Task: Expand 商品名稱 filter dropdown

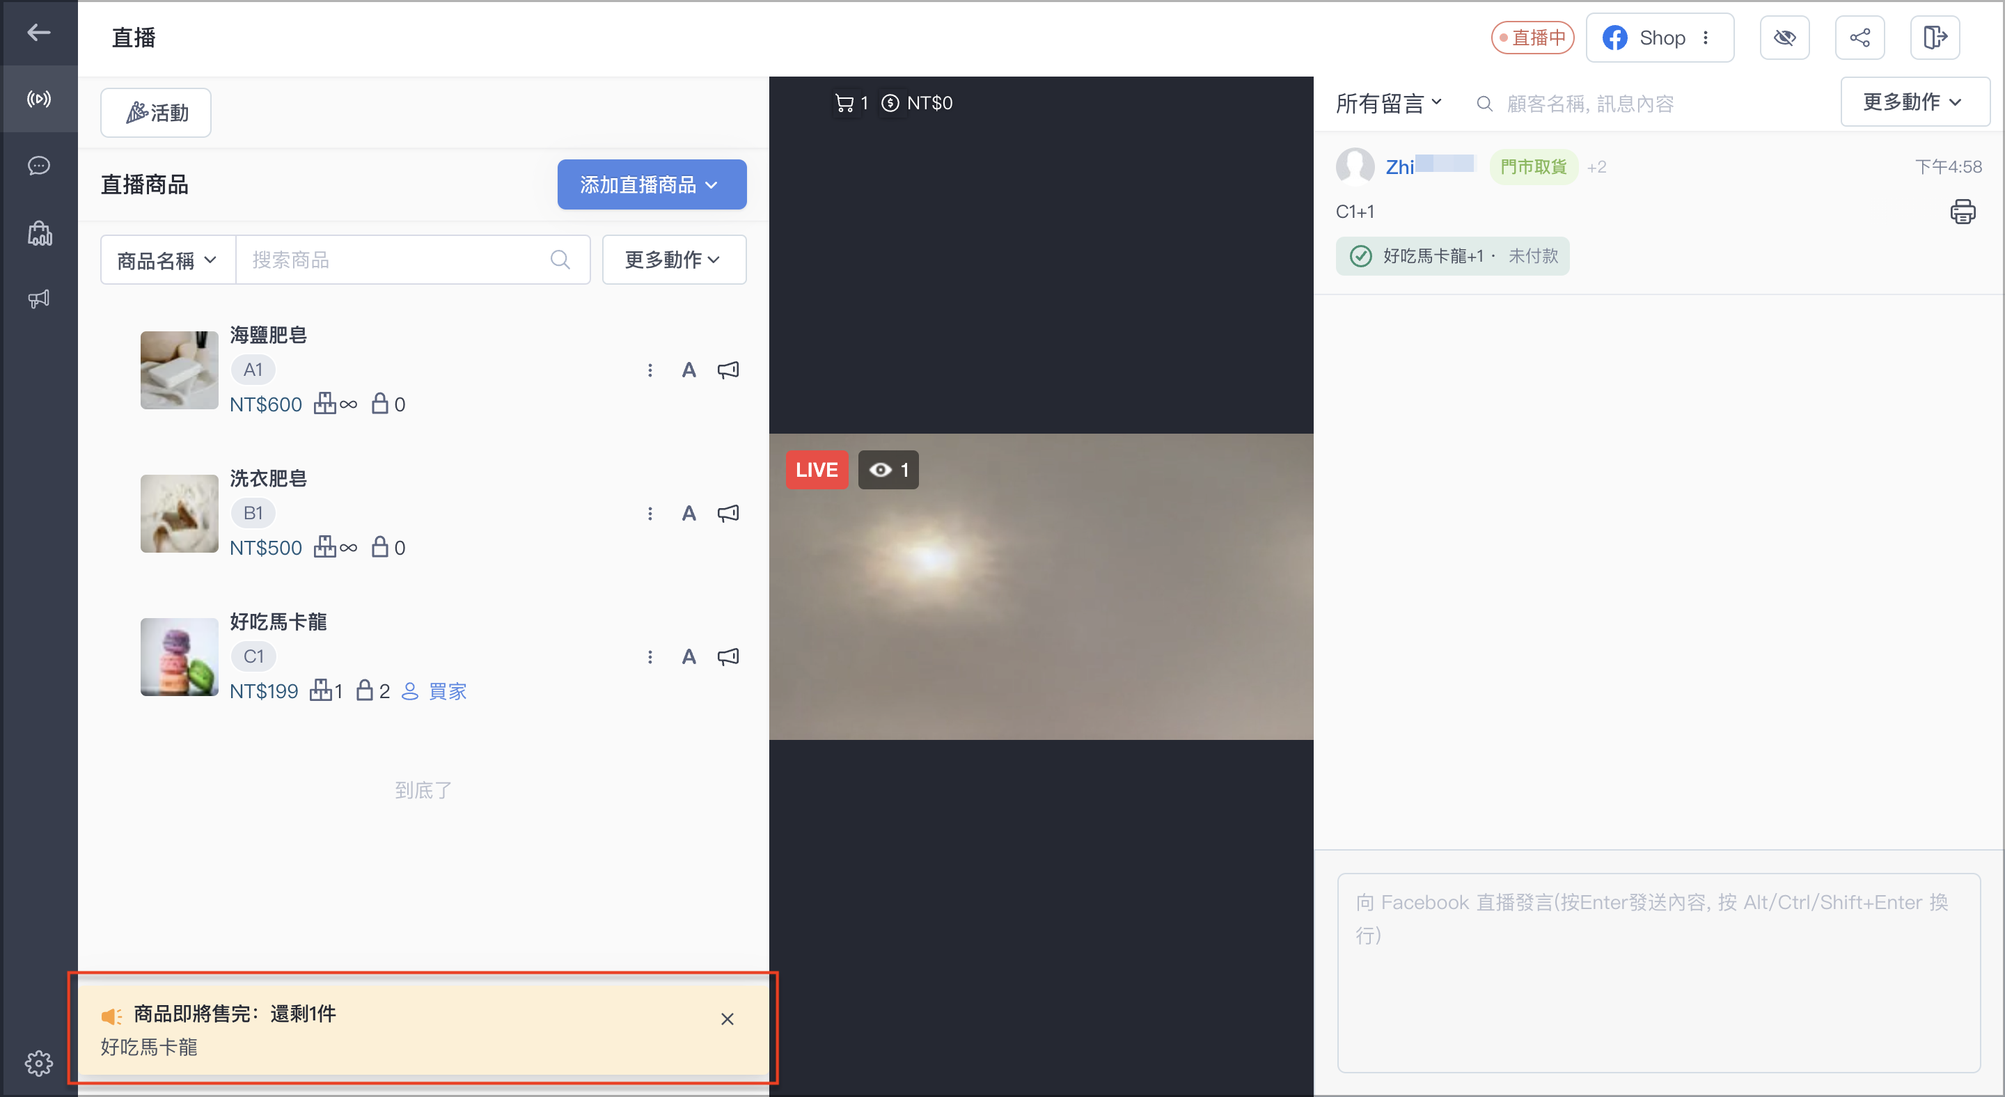Action: click(x=167, y=260)
